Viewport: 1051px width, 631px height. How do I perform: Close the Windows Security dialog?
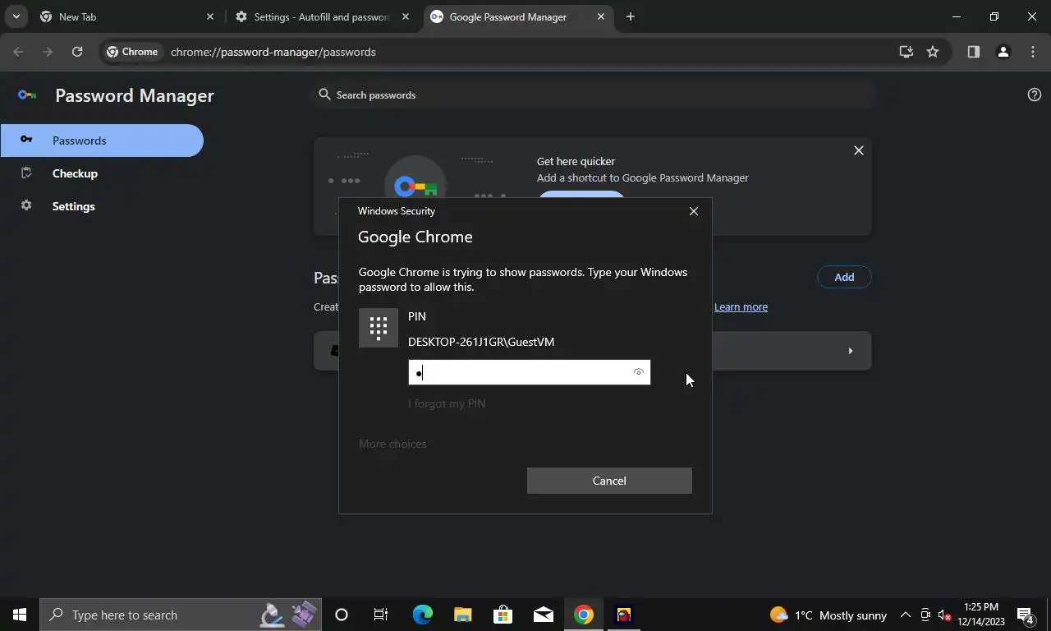(x=694, y=211)
